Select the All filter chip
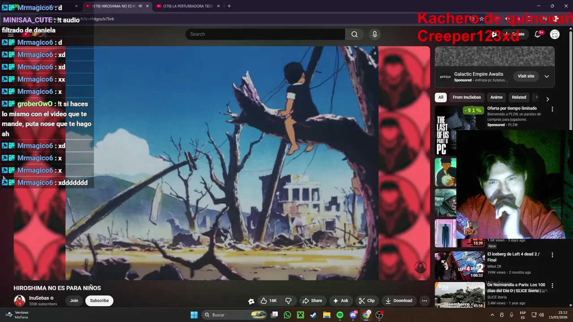 point(440,97)
